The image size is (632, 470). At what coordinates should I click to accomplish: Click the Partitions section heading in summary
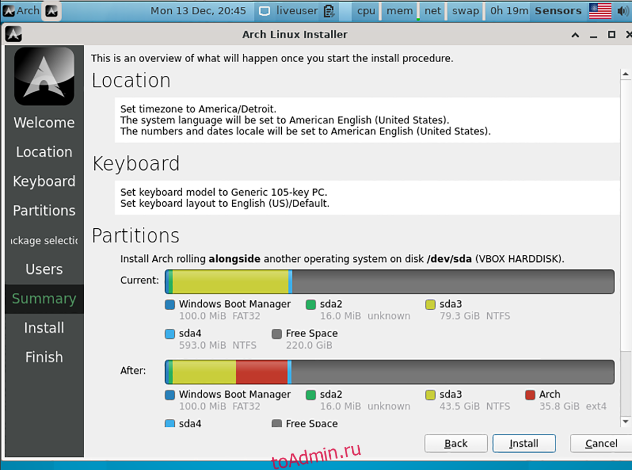point(136,236)
